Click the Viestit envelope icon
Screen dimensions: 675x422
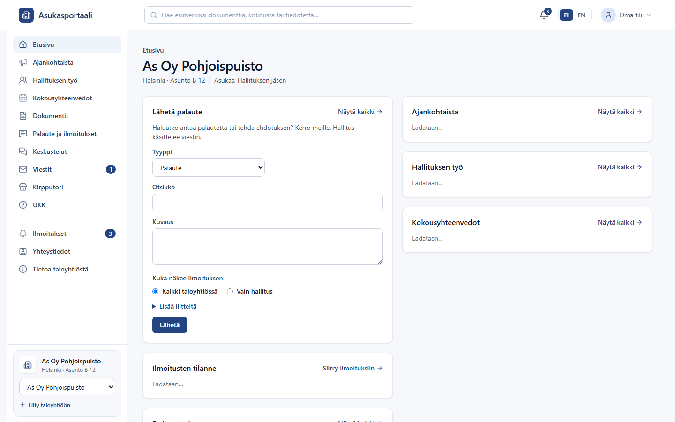(23, 169)
